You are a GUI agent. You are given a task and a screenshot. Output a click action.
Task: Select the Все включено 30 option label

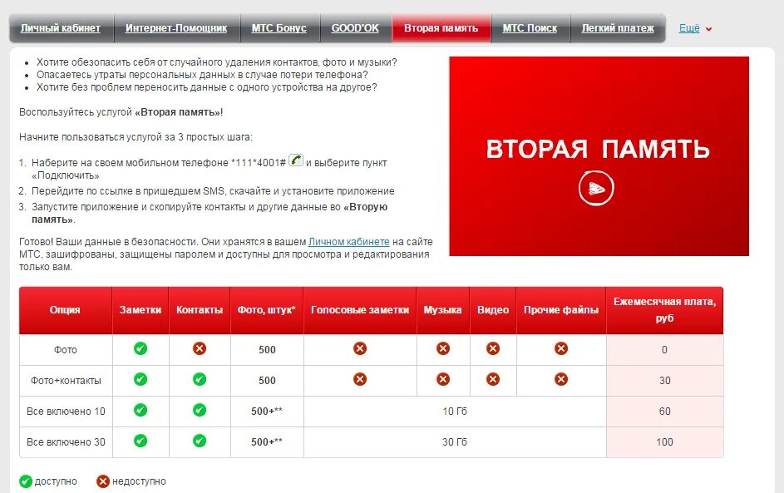click(x=66, y=442)
